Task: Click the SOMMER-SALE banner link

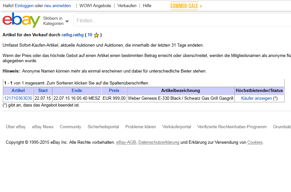Action: click(186, 6)
